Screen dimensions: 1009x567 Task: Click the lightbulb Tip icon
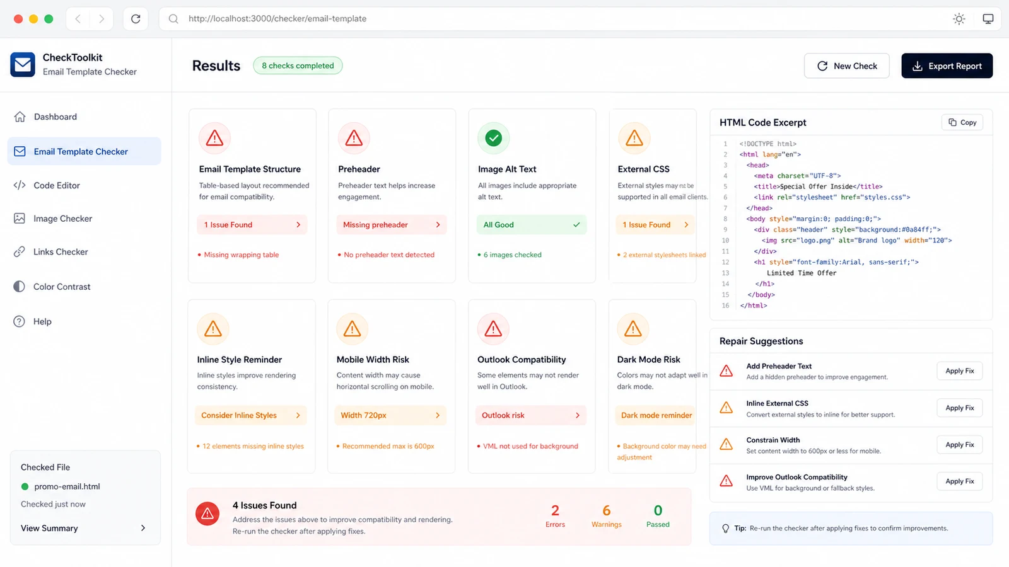(x=725, y=529)
